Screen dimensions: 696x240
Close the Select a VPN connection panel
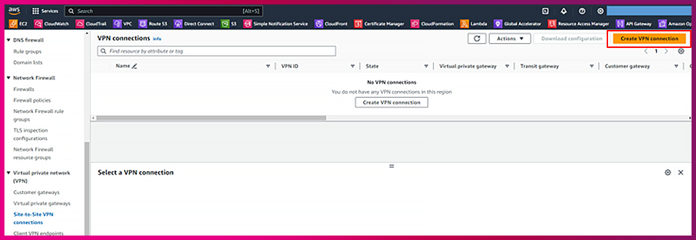point(681,172)
